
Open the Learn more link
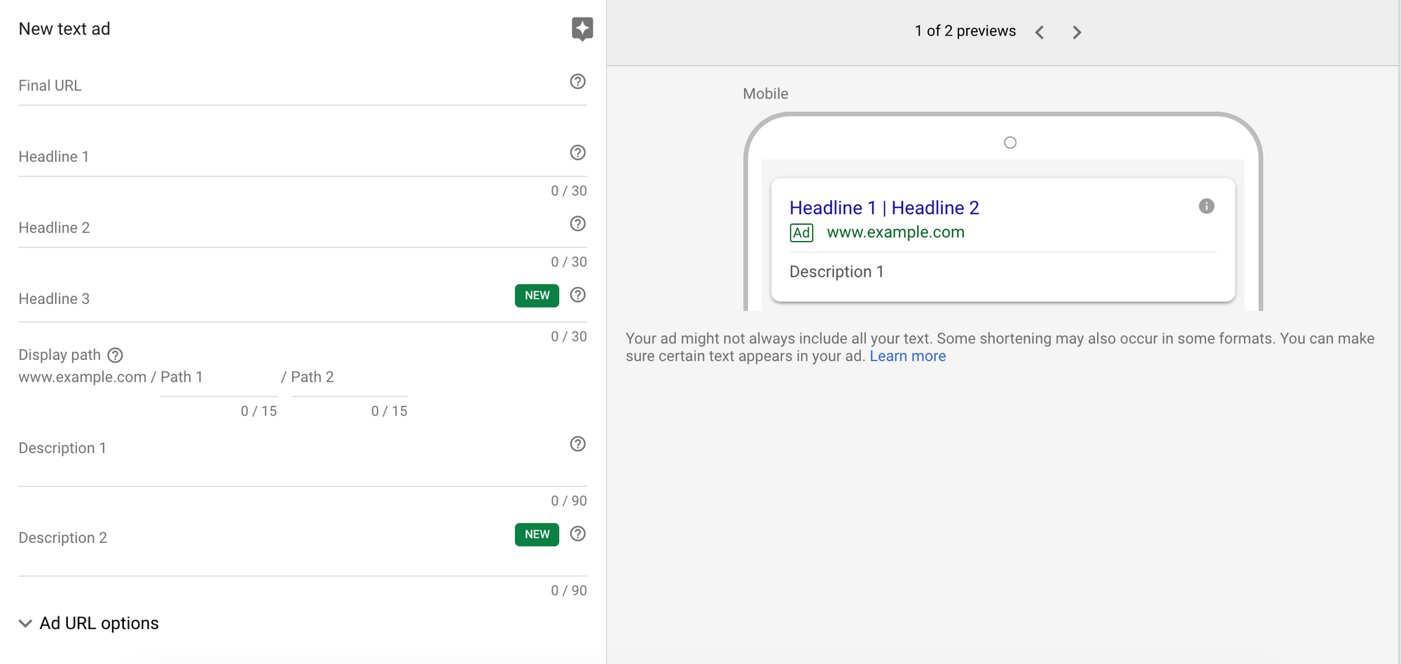(907, 357)
